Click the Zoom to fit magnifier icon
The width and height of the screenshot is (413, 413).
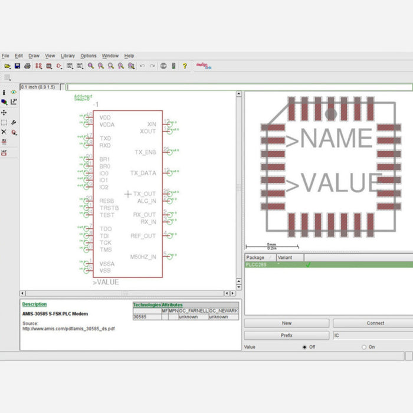[x=91, y=66]
